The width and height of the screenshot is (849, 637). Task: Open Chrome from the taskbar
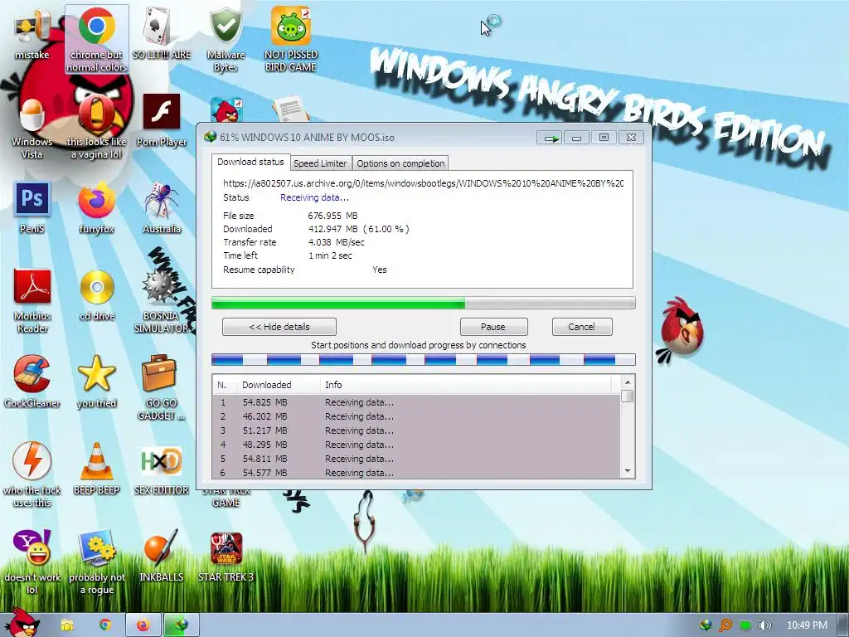pyautogui.click(x=105, y=625)
